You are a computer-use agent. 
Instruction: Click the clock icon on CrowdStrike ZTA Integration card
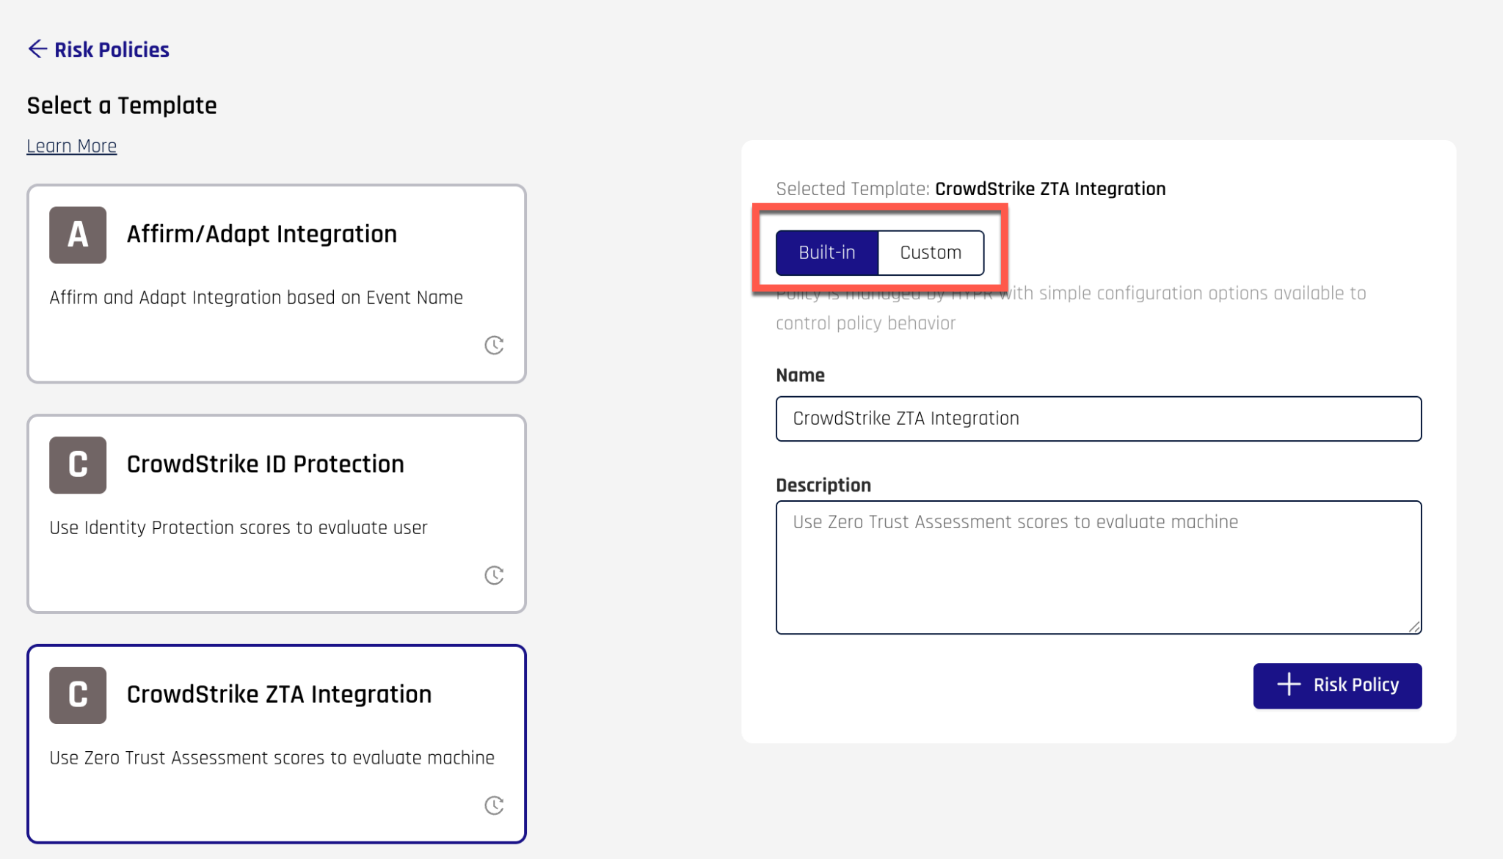coord(495,805)
